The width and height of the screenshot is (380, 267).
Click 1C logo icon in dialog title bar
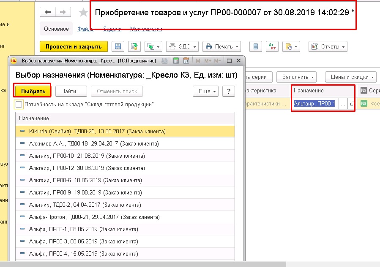click(x=14, y=61)
